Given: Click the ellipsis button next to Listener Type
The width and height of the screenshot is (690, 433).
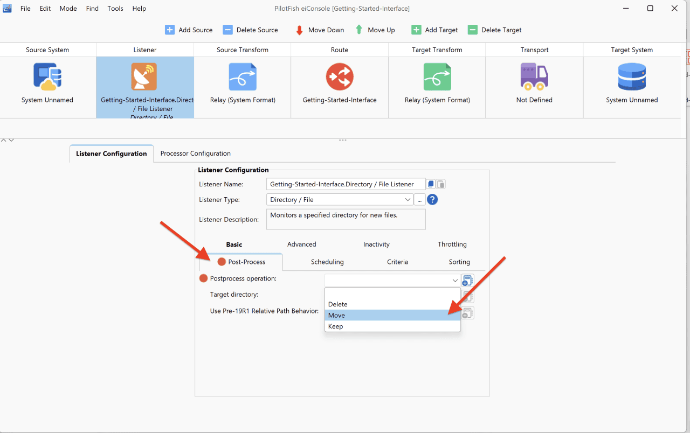Looking at the screenshot, I should (419, 200).
